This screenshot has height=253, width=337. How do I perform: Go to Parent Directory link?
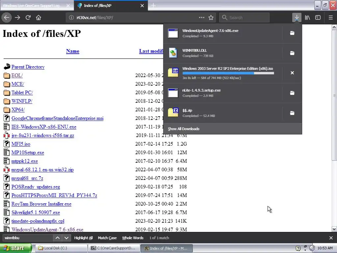coord(28,67)
